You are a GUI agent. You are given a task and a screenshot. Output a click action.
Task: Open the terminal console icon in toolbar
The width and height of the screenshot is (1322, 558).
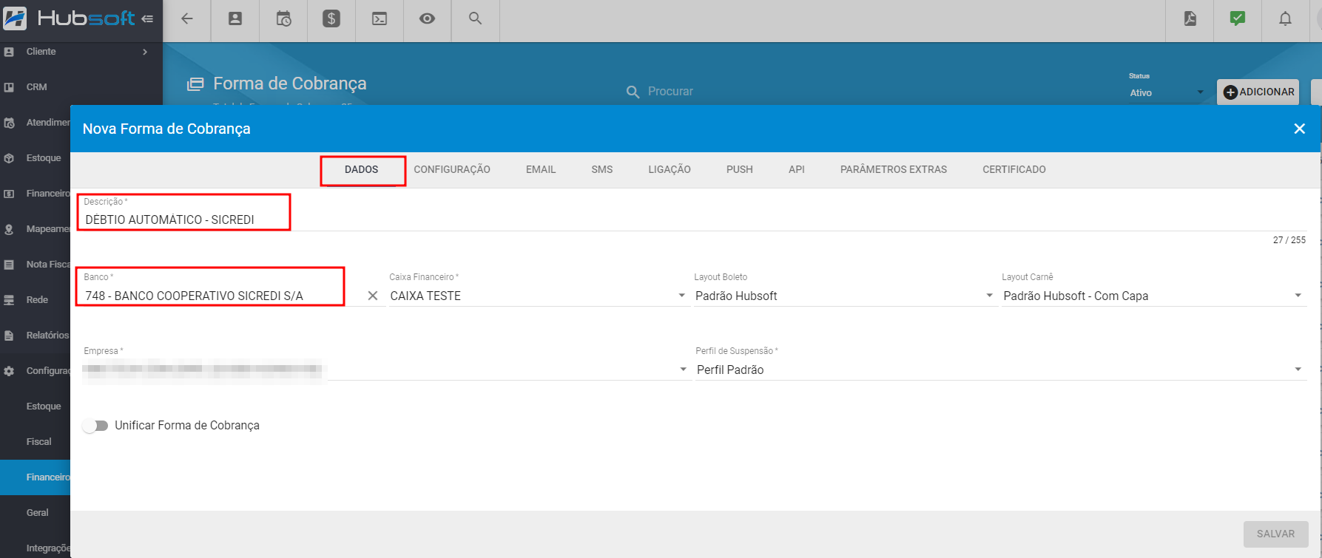point(380,19)
